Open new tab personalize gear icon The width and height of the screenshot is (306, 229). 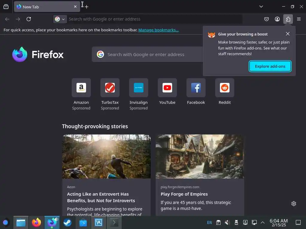click(294, 204)
